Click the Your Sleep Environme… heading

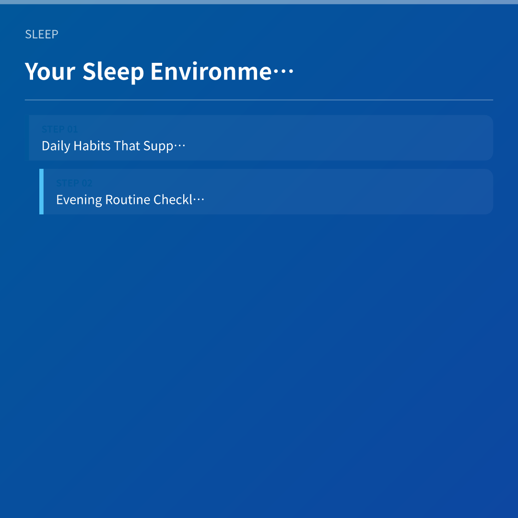(x=159, y=71)
